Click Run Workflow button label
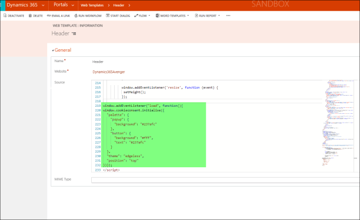 pyautogui.click(x=90, y=16)
